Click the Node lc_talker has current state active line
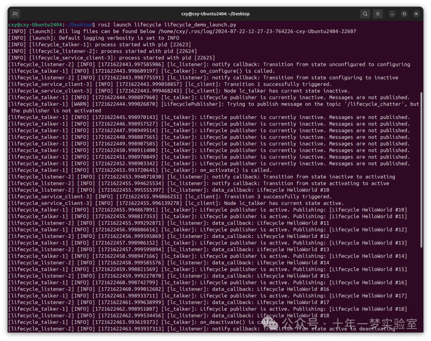Screen dimensions: 431x341 (176, 203)
